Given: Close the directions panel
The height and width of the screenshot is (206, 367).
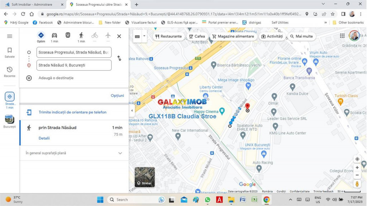Looking at the screenshot, I should pos(119,36).
